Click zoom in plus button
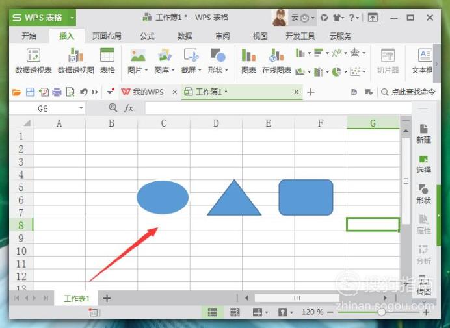The height and width of the screenshot is (328, 450). pyautogui.click(x=427, y=312)
